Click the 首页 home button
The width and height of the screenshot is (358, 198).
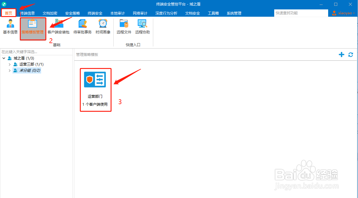pyautogui.click(x=9, y=13)
